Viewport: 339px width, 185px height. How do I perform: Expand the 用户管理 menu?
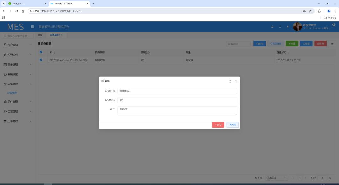(18, 45)
